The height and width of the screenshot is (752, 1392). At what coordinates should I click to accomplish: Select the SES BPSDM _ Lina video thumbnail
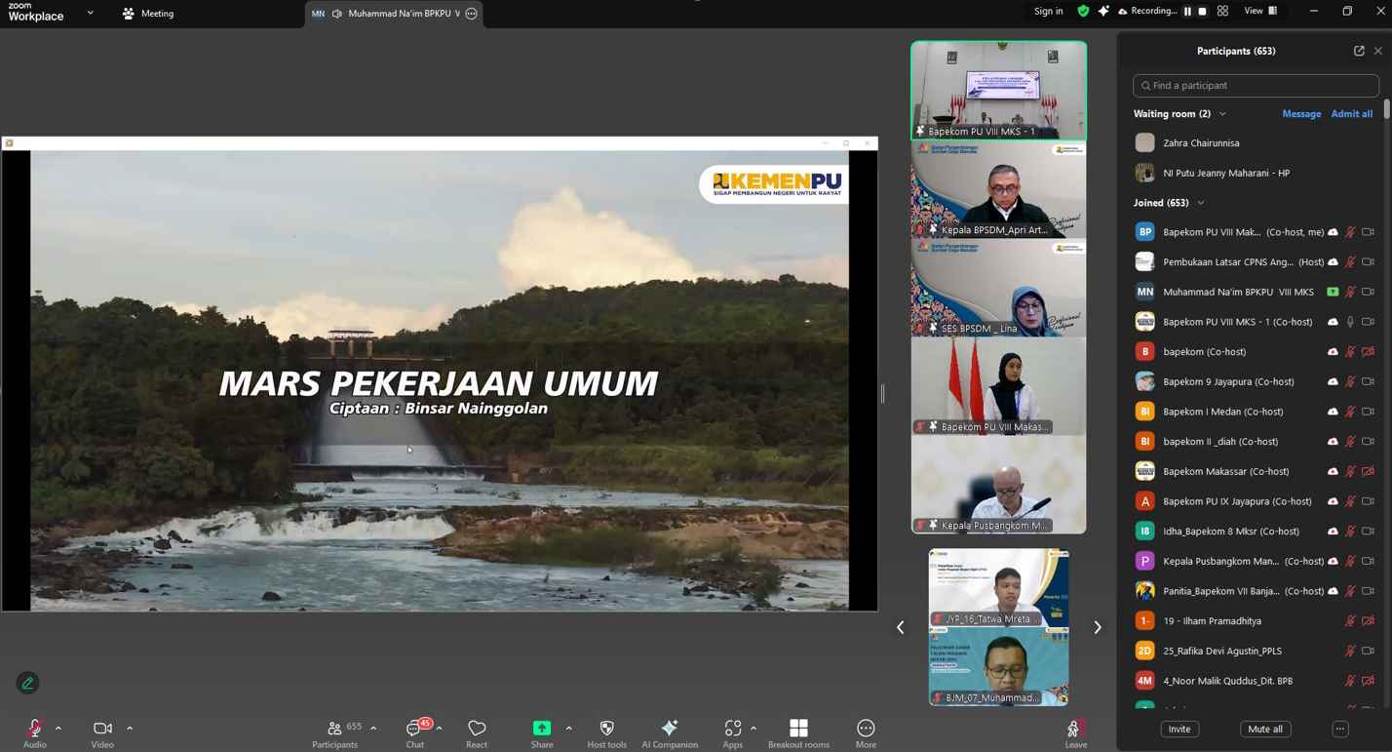(998, 288)
